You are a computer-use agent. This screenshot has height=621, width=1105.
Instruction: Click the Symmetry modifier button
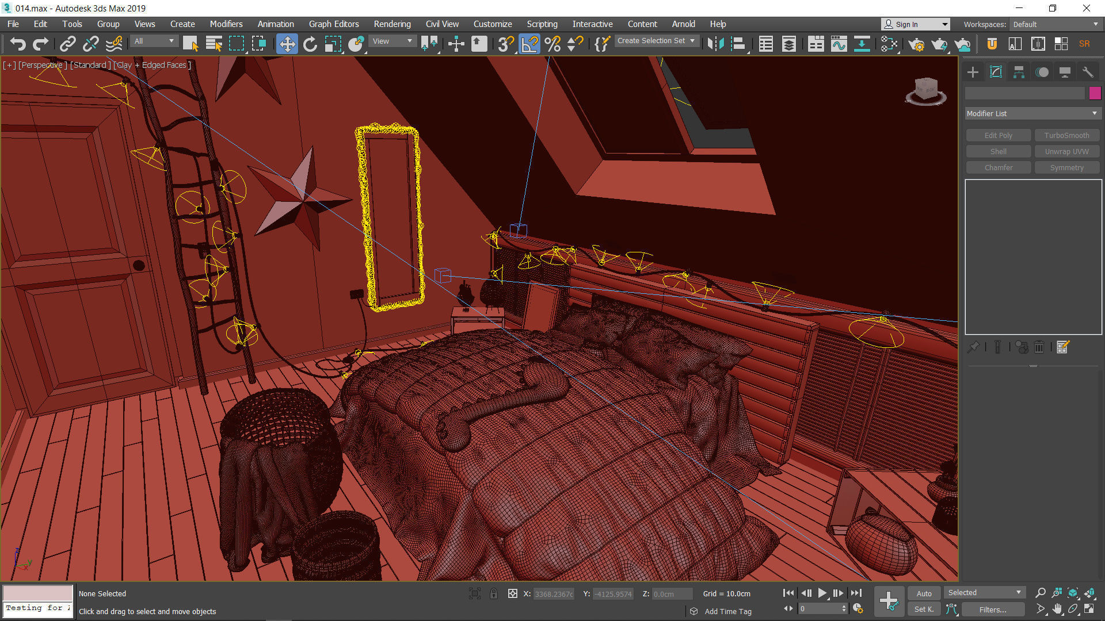click(x=1066, y=167)
